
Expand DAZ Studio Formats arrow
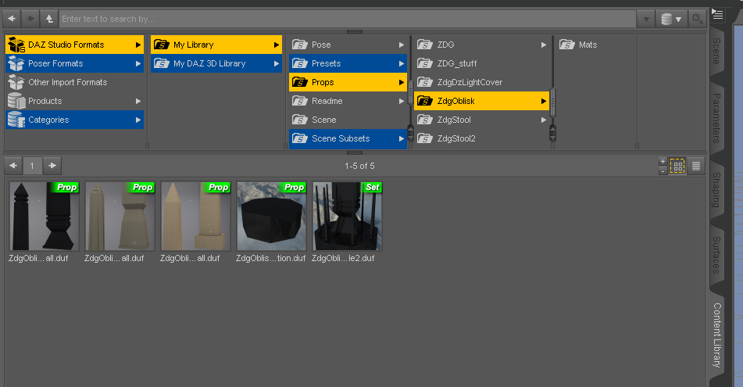tap(138, 45)
